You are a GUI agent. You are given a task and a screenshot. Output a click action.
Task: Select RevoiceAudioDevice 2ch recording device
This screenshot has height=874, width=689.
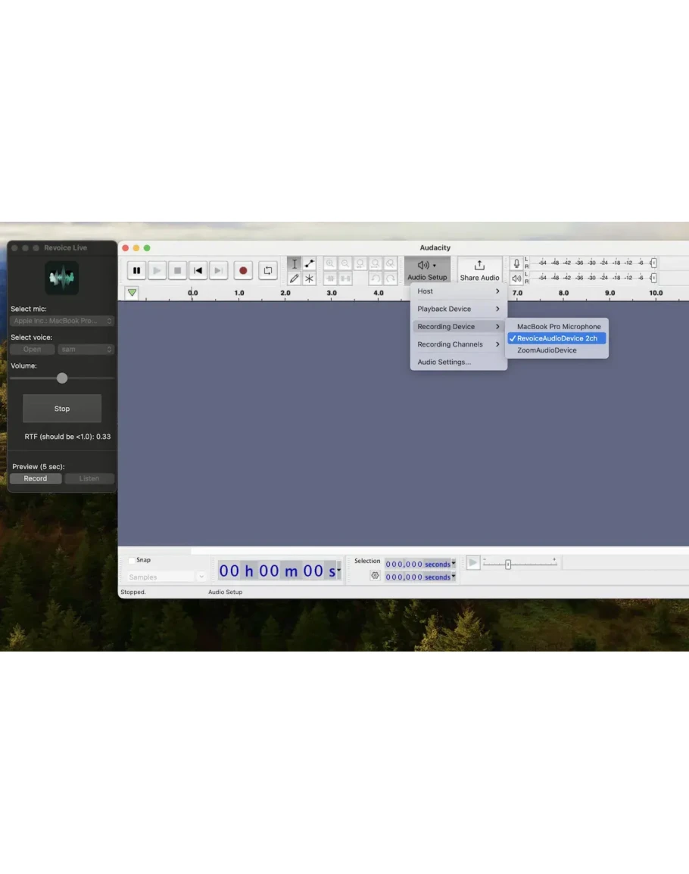point(556,338)
